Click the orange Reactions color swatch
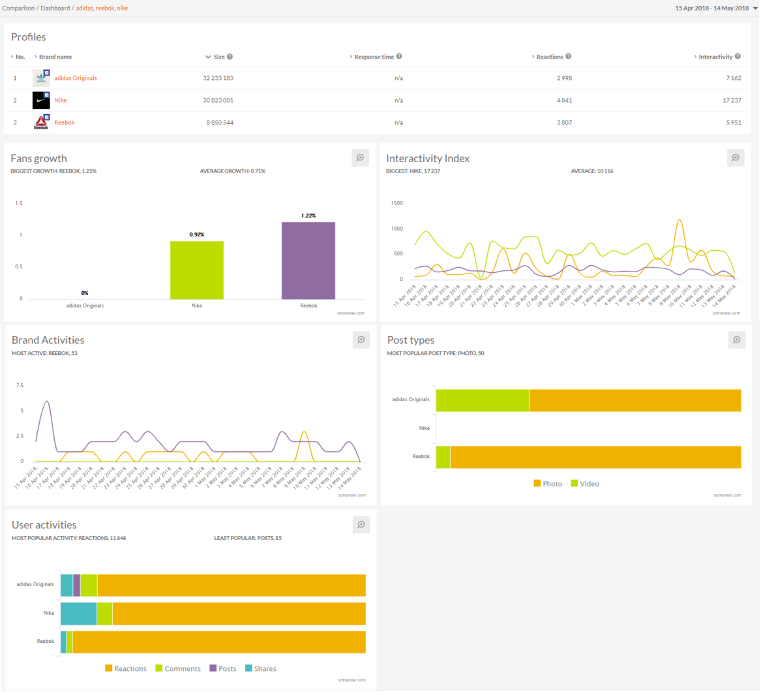The width and height of the screenshot is (763, 695). (108, 668)
